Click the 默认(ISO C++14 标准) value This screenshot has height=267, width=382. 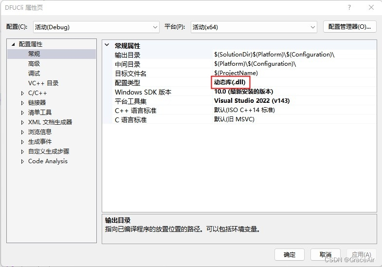click(244, 110)
